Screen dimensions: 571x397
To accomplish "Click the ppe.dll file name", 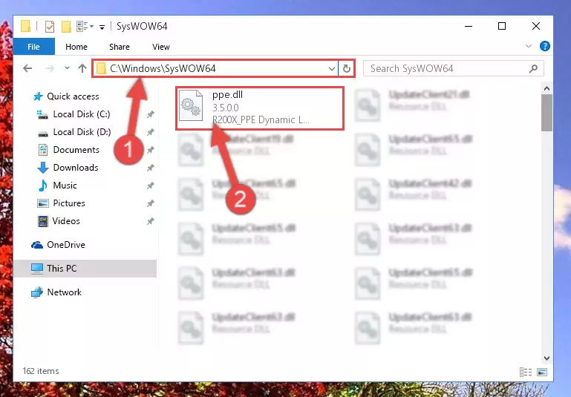I will coord(227,94).
